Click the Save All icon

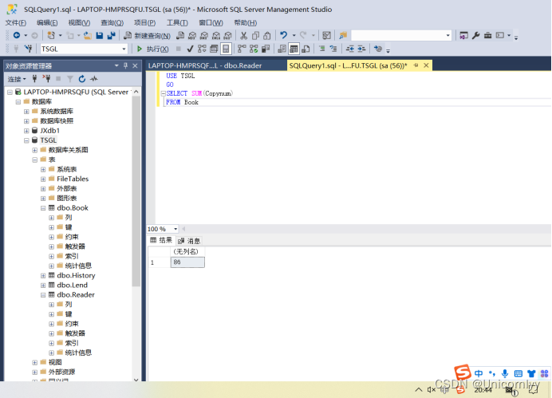[111, 35]
